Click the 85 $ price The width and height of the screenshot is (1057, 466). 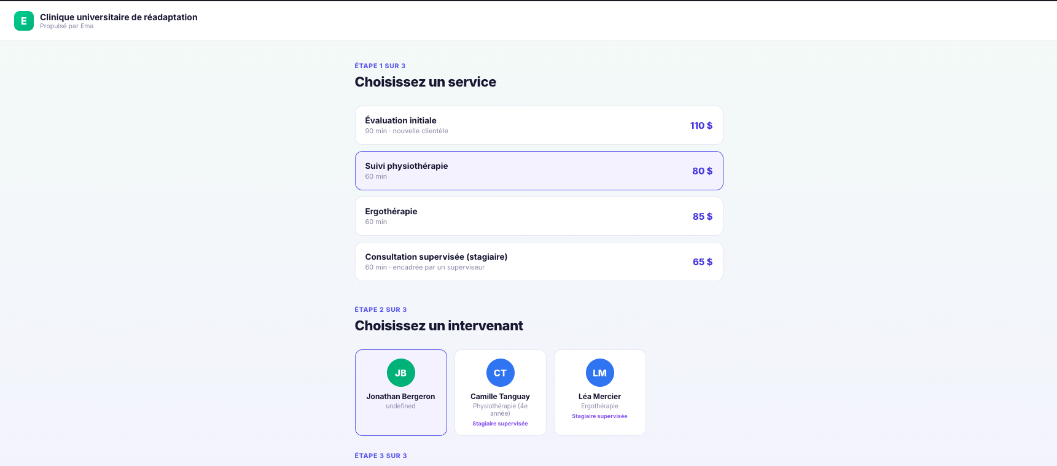(x=703, y=216)
